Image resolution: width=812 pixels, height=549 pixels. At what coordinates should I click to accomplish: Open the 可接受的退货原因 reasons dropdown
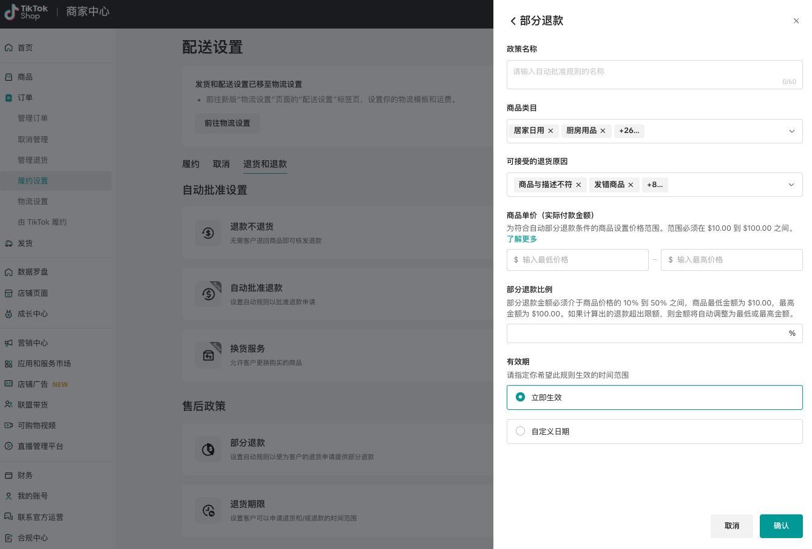[791, 184]
